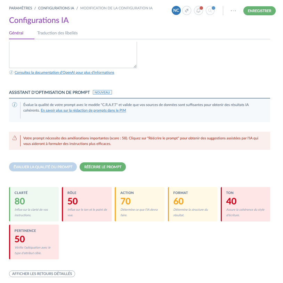Open the three-dots more actions menu
283x283 pixels.
[x=233, y=11]
